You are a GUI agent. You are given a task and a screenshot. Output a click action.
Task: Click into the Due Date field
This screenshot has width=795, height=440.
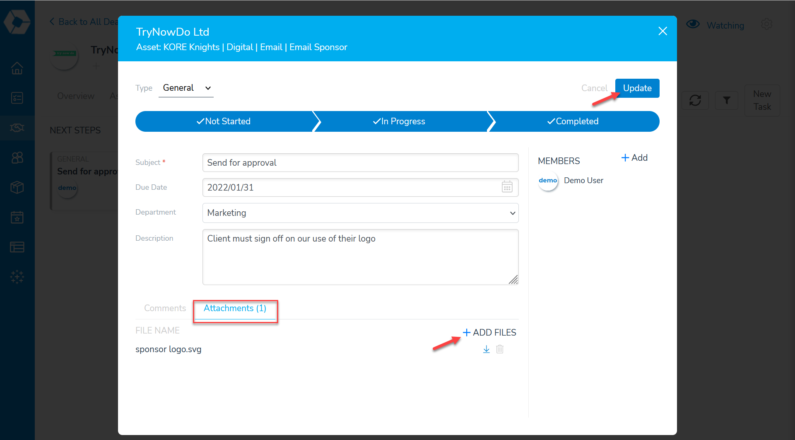[360, 188]
